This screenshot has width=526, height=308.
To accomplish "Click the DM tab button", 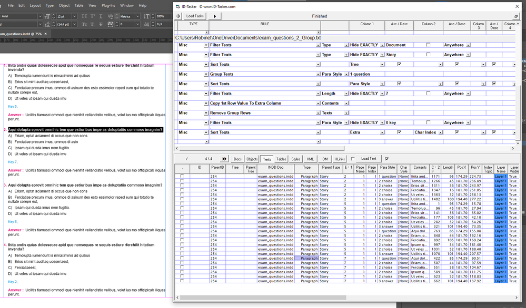I will (x=325, y=159).
